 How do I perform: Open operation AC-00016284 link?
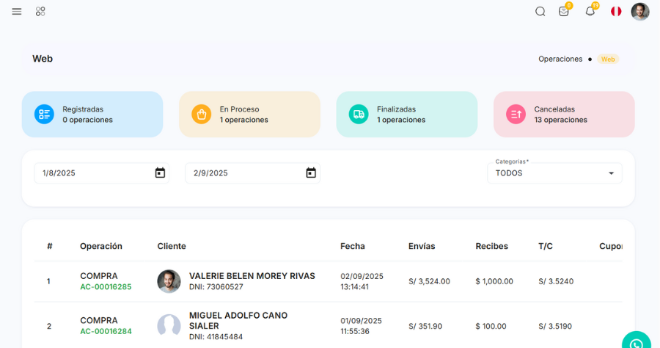click(106, 331)
